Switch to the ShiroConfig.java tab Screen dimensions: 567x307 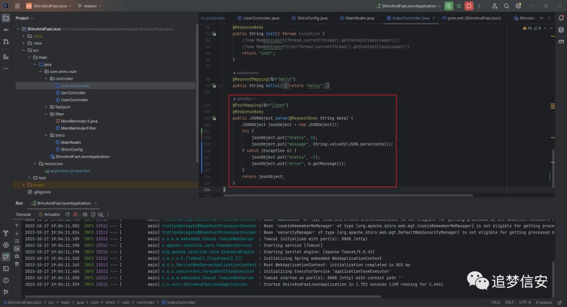310,18
